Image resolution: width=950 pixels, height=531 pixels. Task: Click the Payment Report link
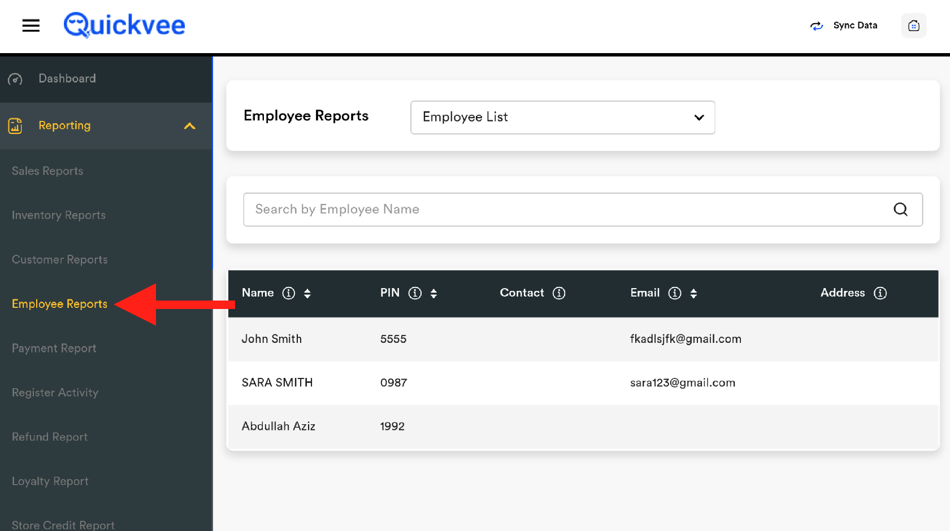(x=54, y=349)
